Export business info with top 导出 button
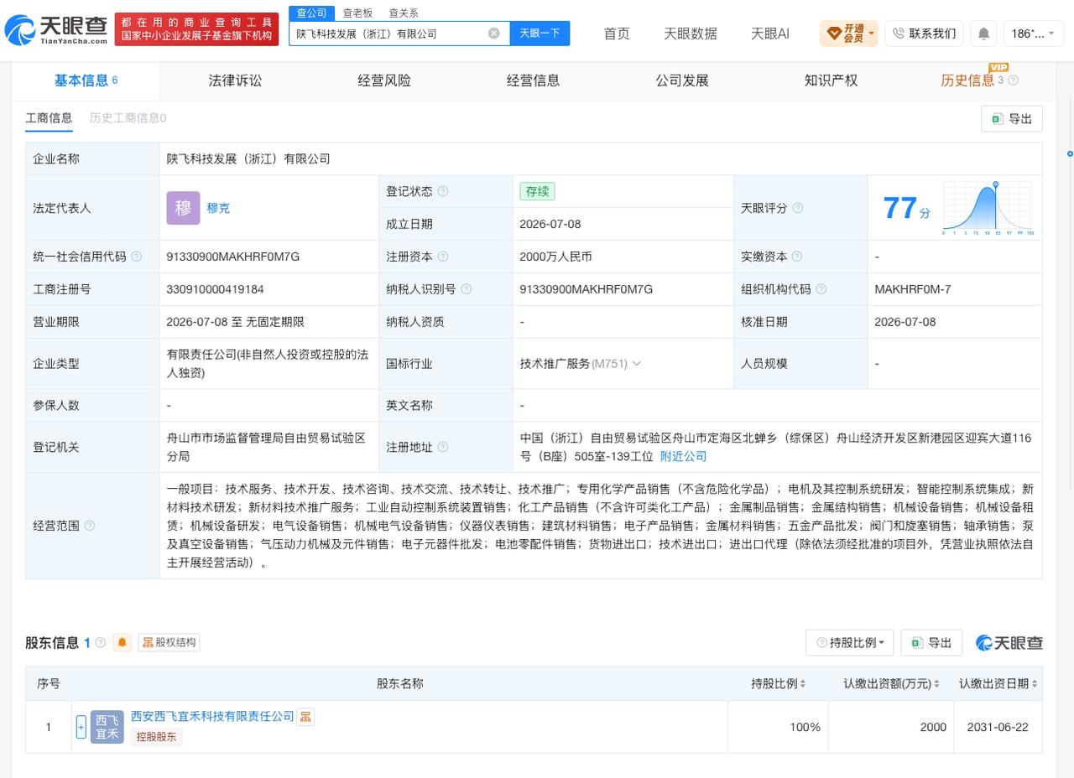The height and width of the screenshot is (778, 1074). (1012, 119)
